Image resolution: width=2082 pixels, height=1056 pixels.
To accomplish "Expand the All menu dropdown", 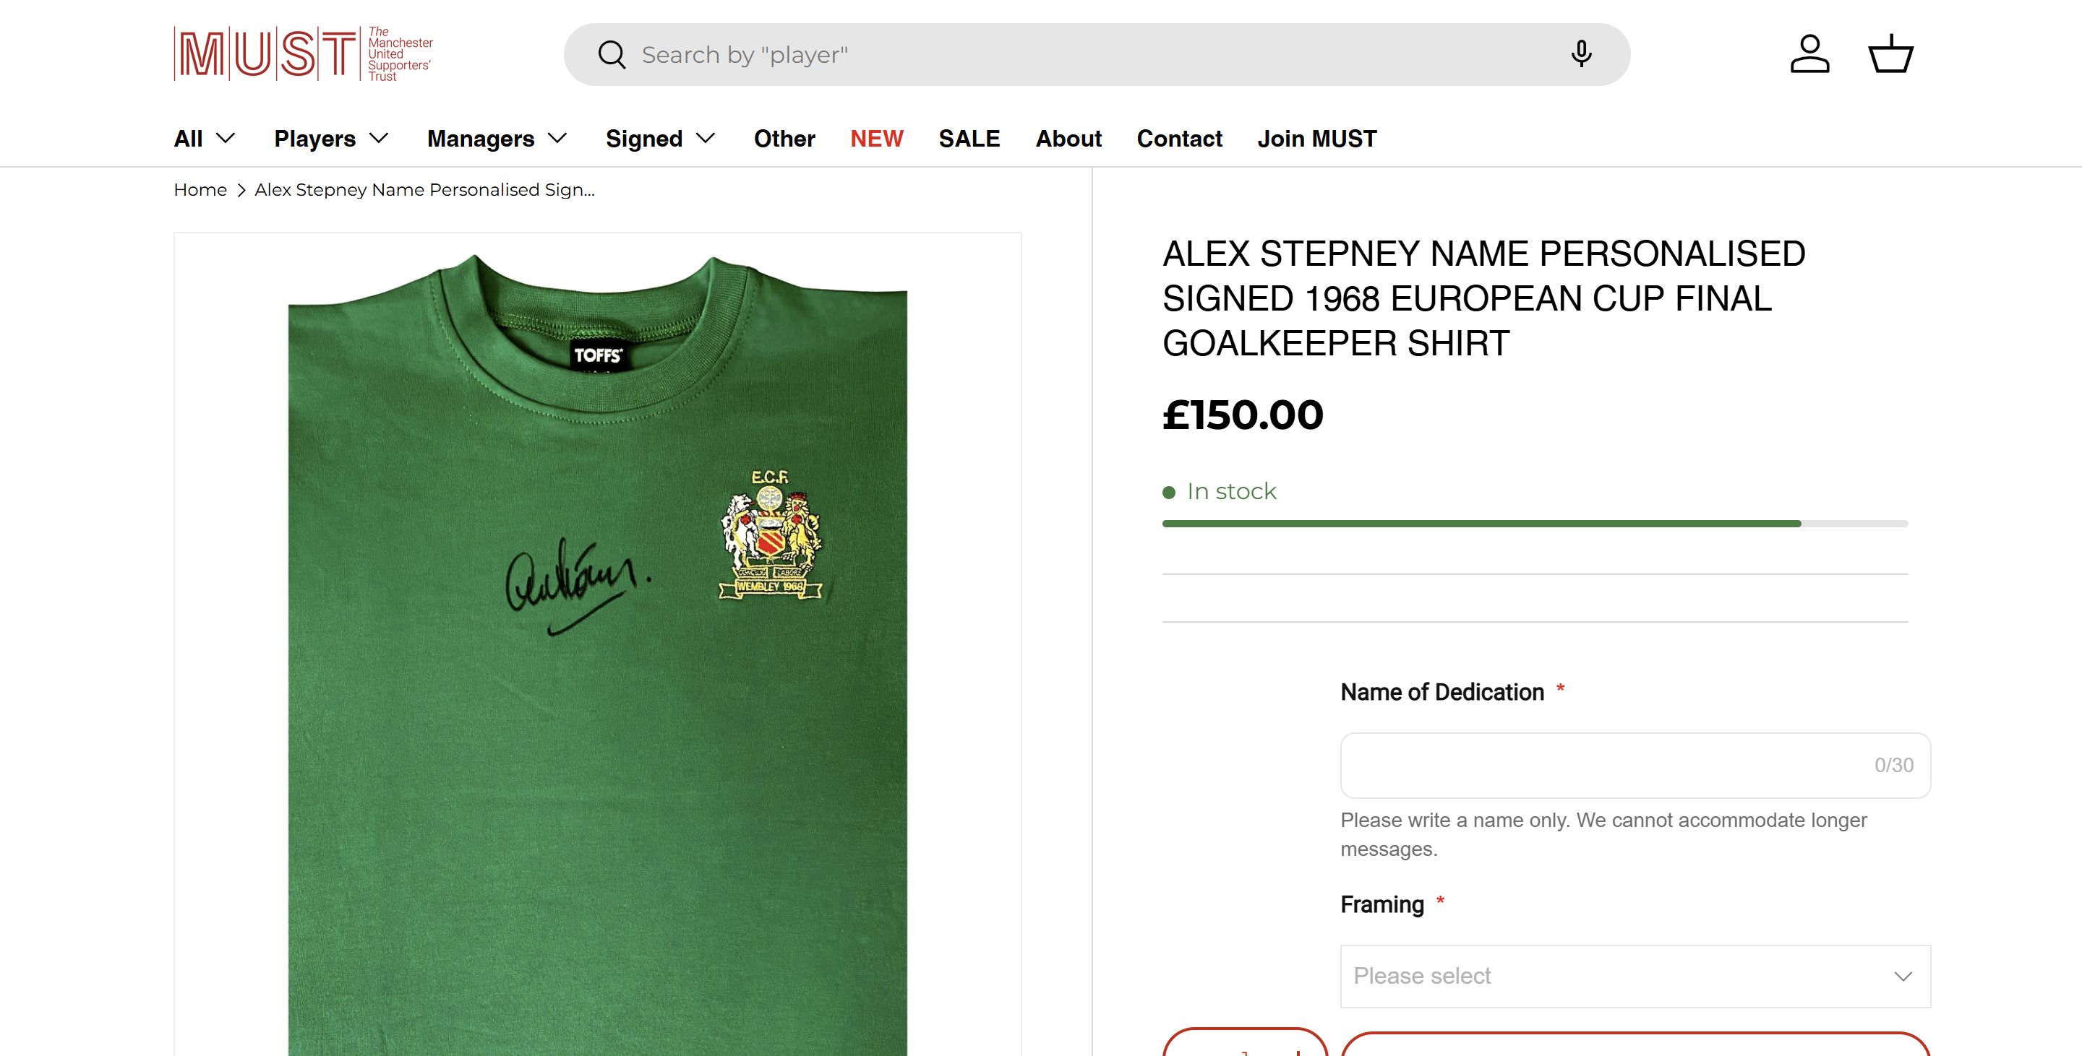I will pyautogui.click(x=205, y=139).
